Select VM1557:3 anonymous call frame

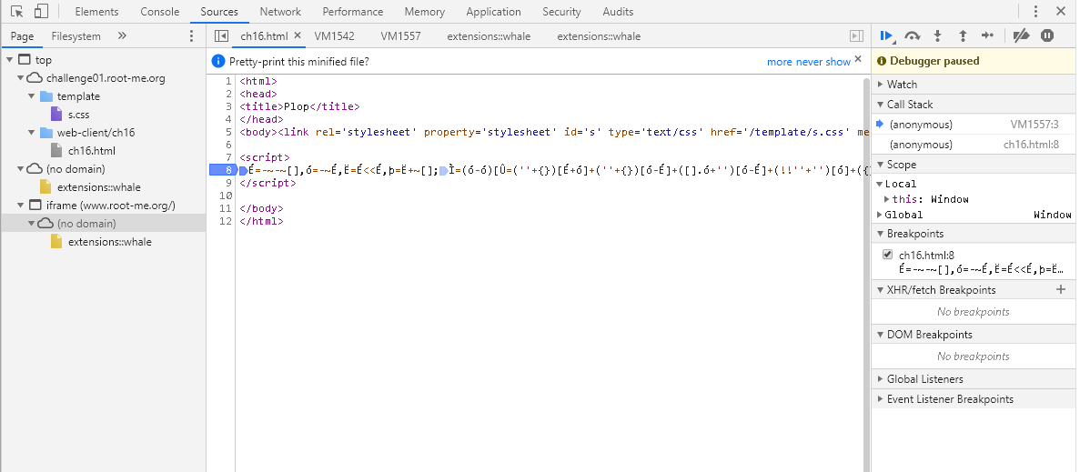974,125
